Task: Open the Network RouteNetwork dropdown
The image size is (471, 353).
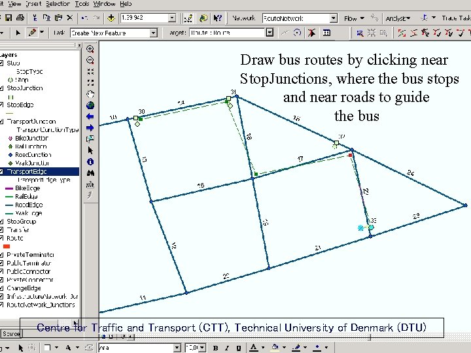Action: point(334,18)
